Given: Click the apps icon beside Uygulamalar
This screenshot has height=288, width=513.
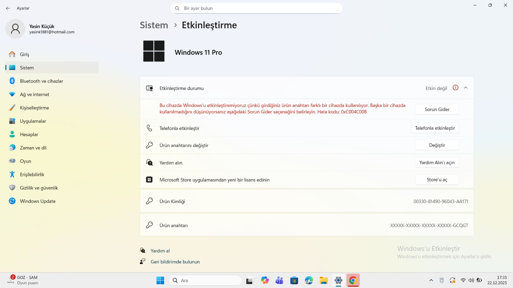Looking at the screenshot, I should coord(12,121).
